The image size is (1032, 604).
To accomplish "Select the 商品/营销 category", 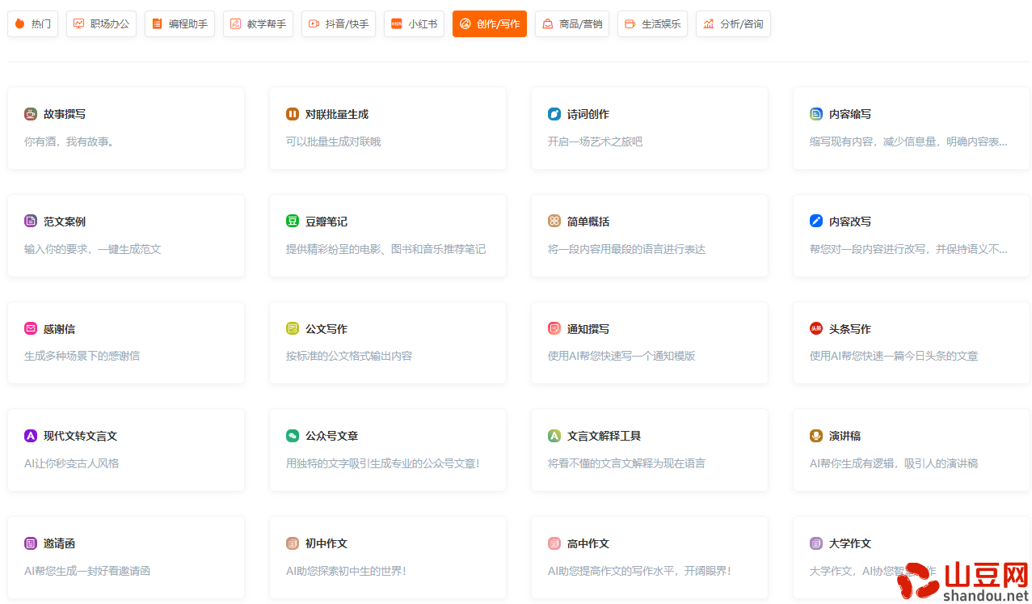I will point(571,23).
